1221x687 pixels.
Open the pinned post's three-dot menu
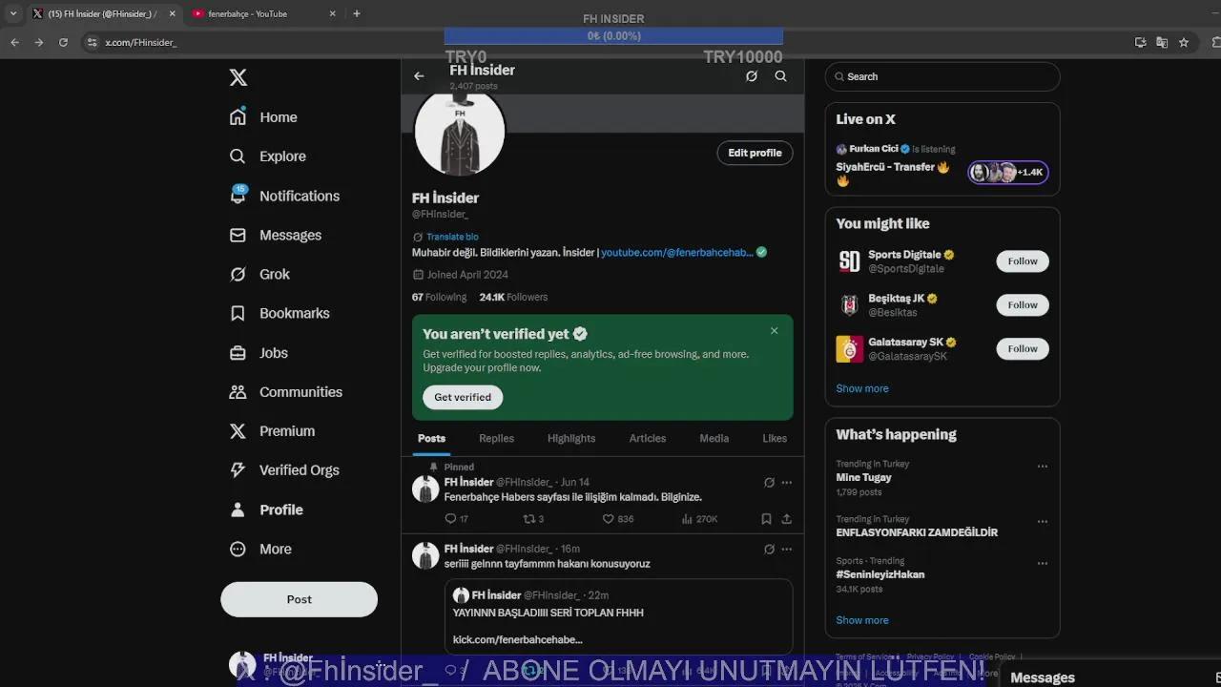[x=786, y=483]
